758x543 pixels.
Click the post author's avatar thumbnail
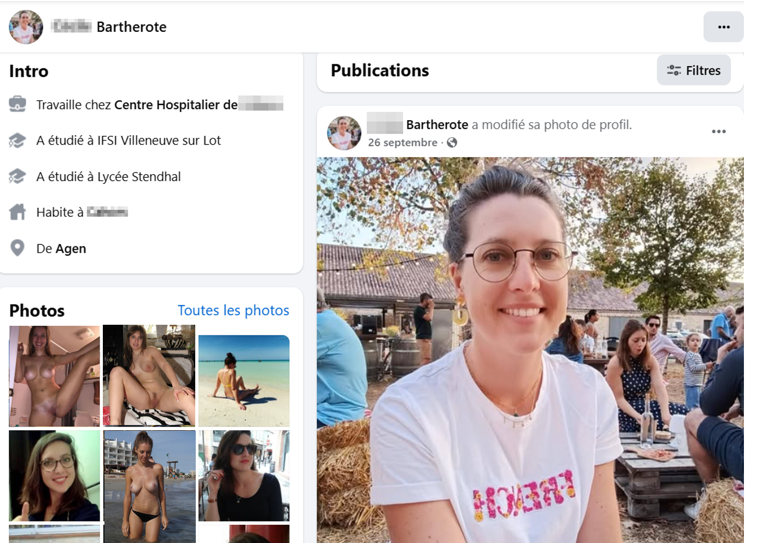pyautogui.click(x=344, y=133)
